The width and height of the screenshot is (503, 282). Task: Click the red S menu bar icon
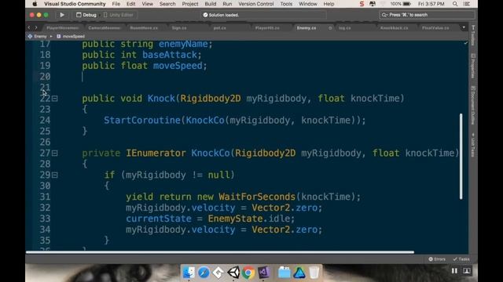click(x=362, y=4)
